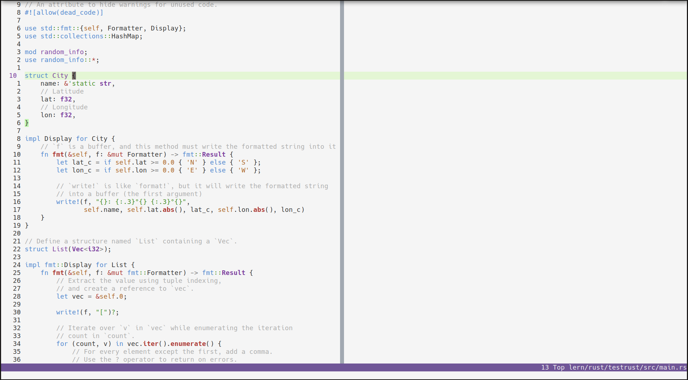
Task: Click 'use std::collections::HashMap;' line
Action: 83,36
